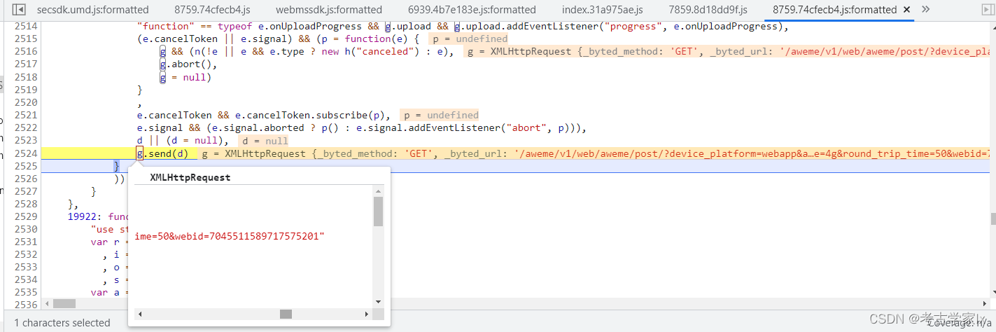
Task: Click the popup vertical scrollbar thumb
Action: (x=379, y=212)
